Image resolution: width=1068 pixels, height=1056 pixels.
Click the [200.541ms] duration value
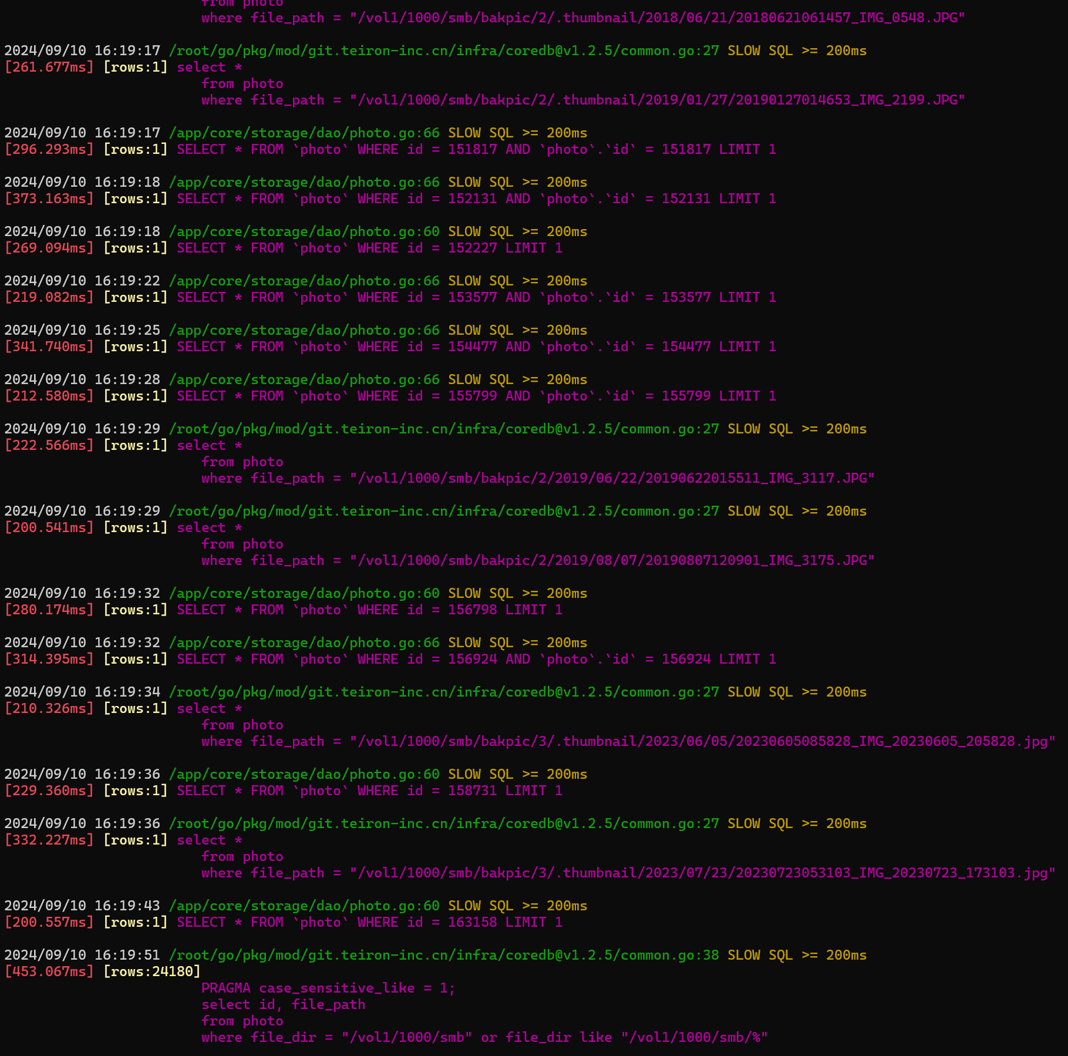point(49,527)
